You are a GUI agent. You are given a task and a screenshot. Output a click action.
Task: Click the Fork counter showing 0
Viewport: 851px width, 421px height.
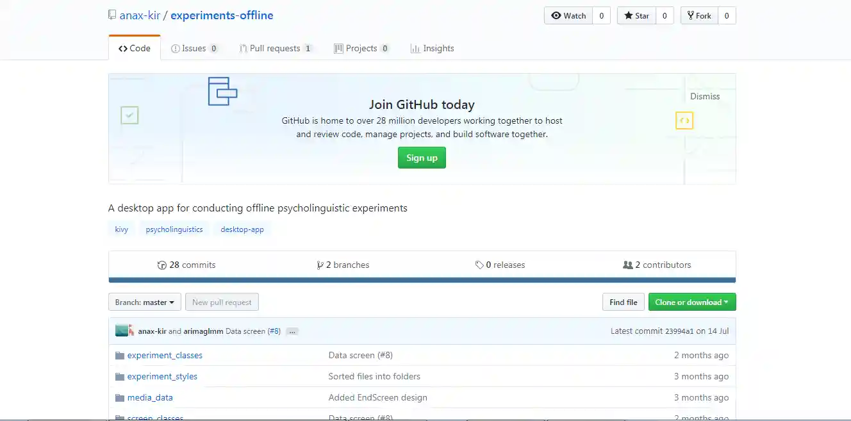point(727,15)
